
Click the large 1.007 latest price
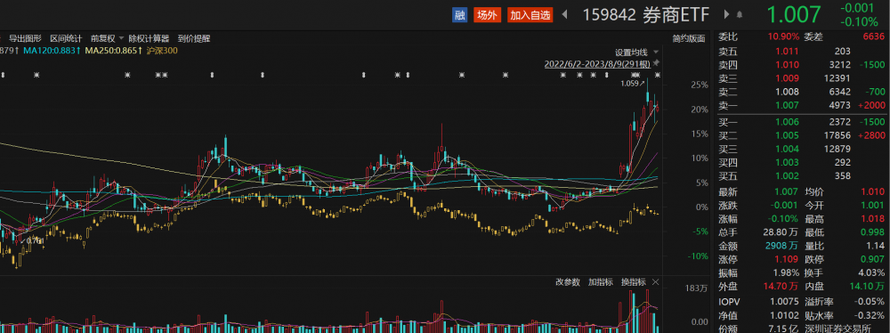coord(794,15)
